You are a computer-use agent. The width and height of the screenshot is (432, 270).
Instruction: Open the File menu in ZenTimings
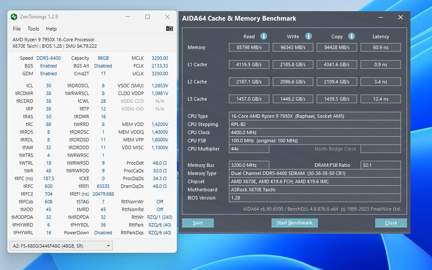[16, 29]
